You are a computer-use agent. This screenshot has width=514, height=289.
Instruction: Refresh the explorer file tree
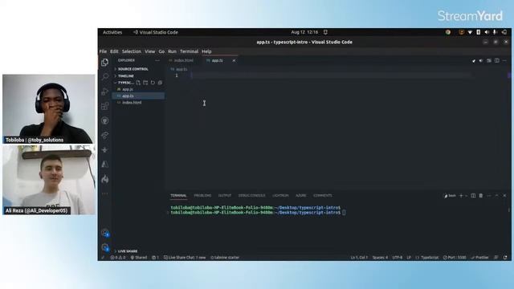click(153, 83)
